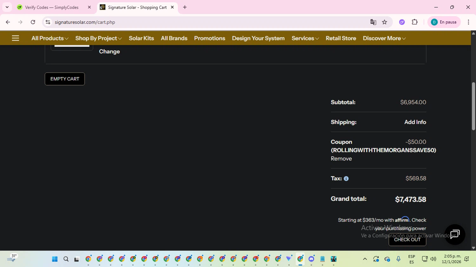Screen dimensions: 476x267
Task: Expand the All Products dropdown
Action: [x=50, y=38]
